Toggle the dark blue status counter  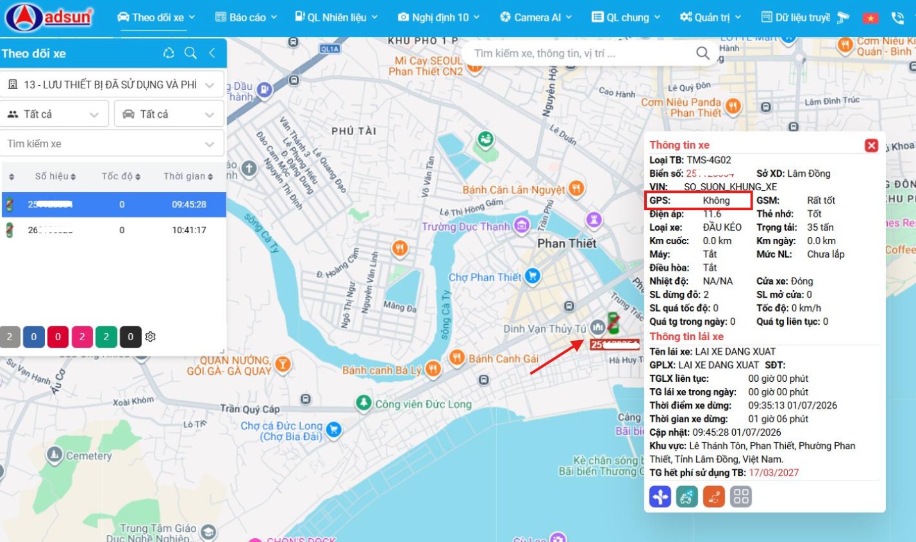(x=33, y=337)
